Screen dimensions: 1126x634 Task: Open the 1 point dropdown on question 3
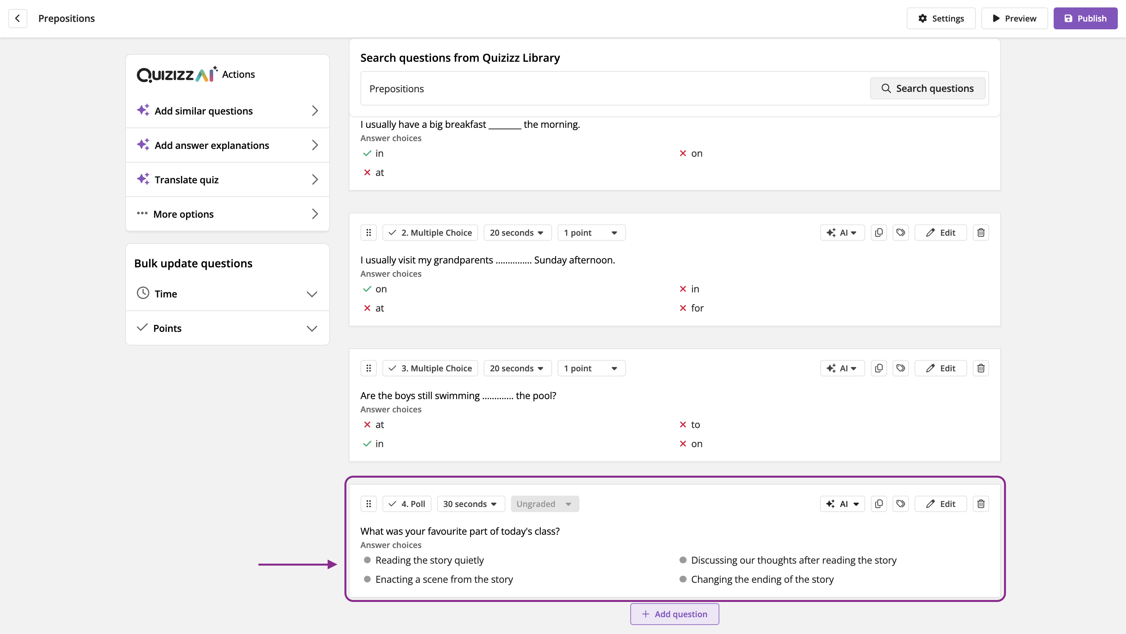tap(591, 368)
